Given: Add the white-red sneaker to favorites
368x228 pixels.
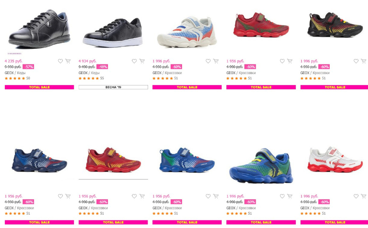Looking at the screenshot, I should point(356,196).
